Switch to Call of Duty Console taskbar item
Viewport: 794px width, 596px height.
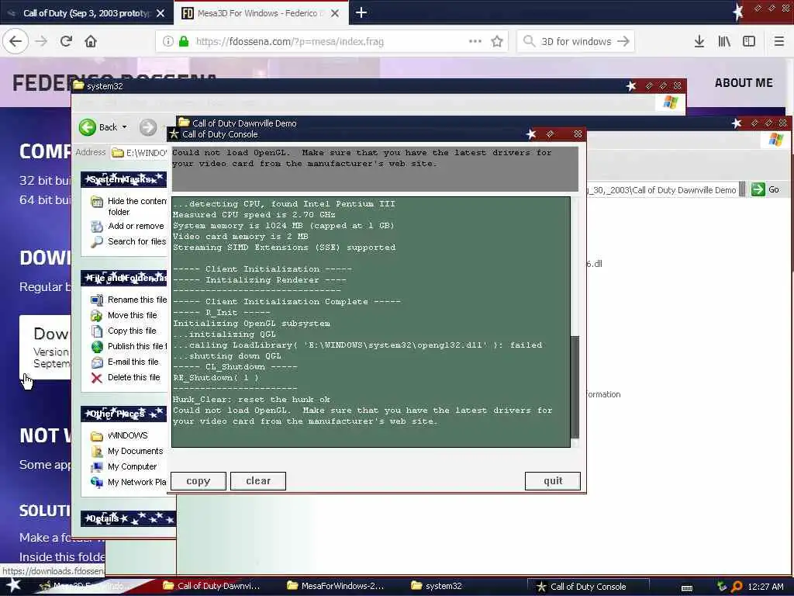(589, 587)
